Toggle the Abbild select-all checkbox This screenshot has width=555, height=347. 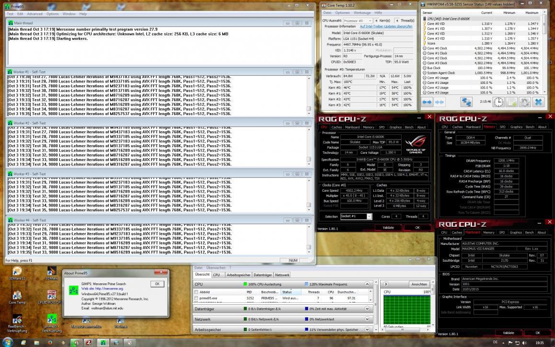(x=196, y=291)
